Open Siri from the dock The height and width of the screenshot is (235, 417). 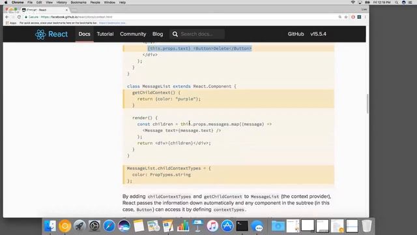(x=124, y=226)
